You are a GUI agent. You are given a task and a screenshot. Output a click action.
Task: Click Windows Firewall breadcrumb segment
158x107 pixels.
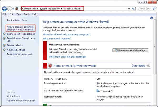[72, 9]
